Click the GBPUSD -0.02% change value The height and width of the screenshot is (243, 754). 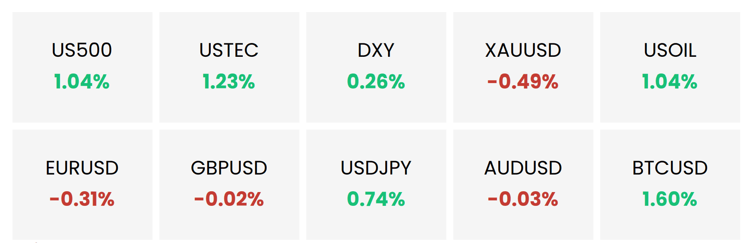(229, 199)
